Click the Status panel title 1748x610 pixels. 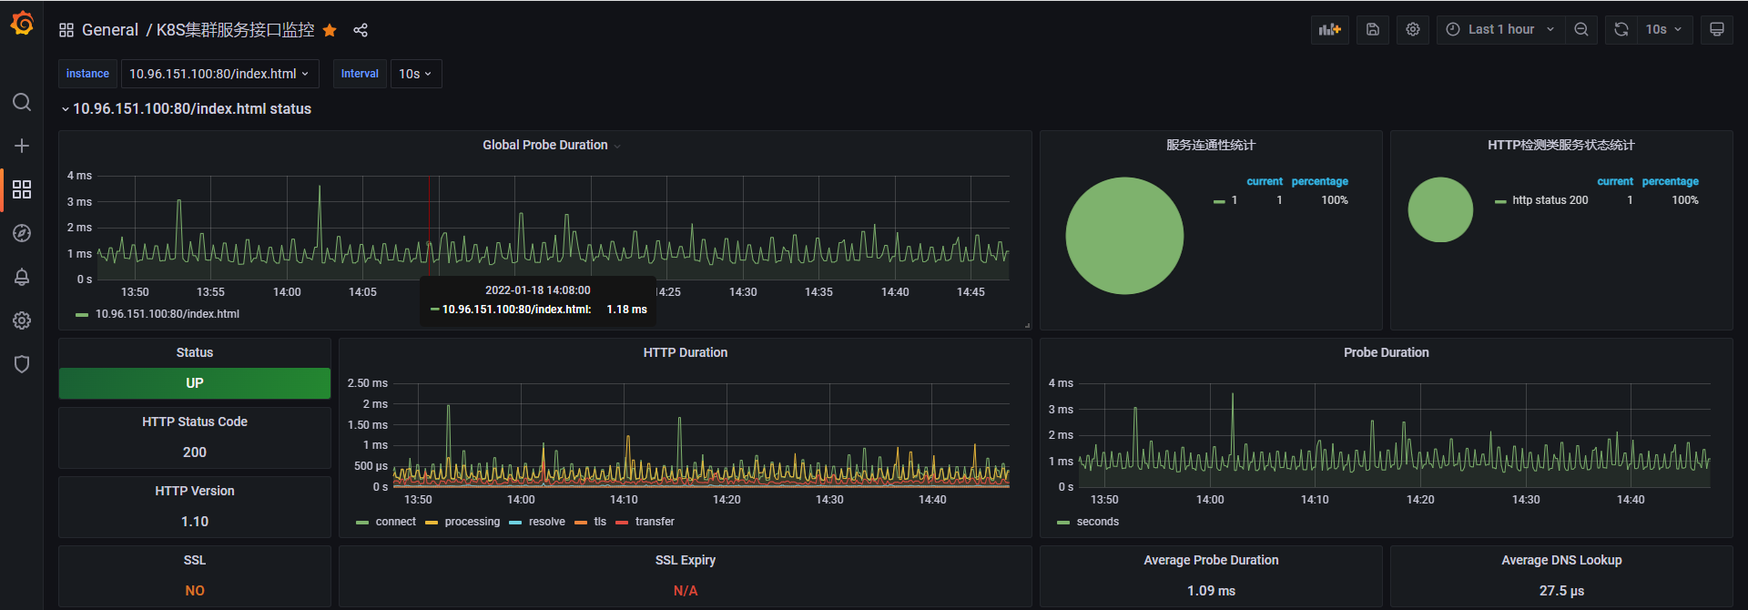tap(195, 352)
